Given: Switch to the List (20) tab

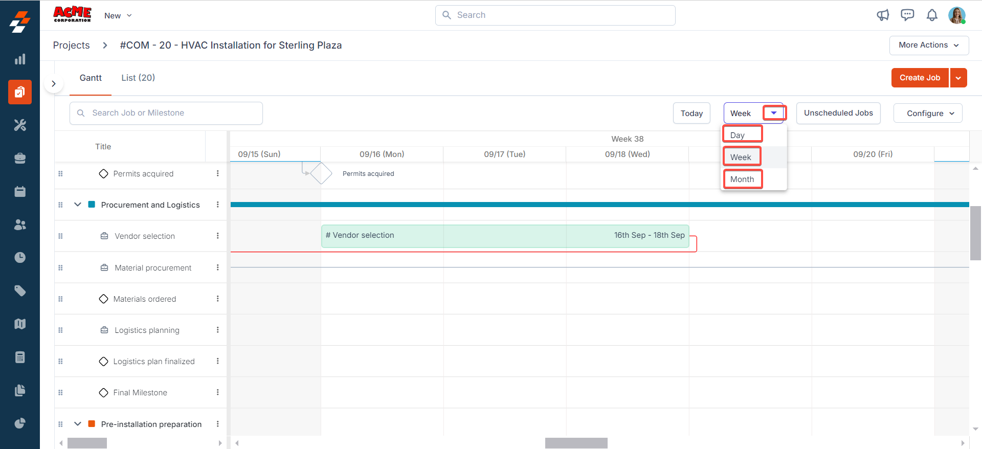Looking at the screenshot, I should [x=138, y=78].
